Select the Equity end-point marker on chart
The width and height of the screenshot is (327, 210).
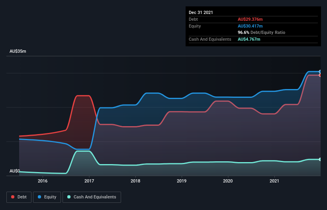[x=320, y=71]
